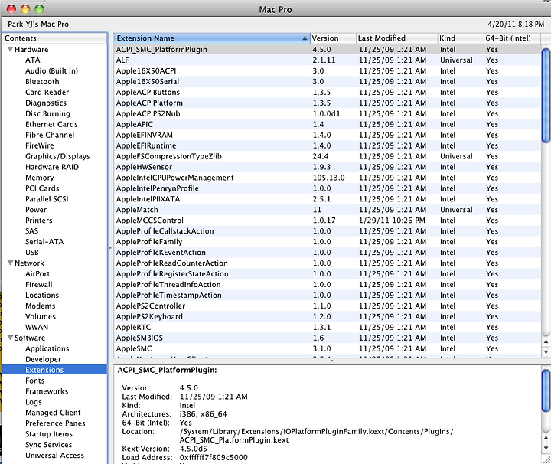The image size is (551, 464).
Task: Select Parallel SCSI entry
Action: click(x=47, y=199)
